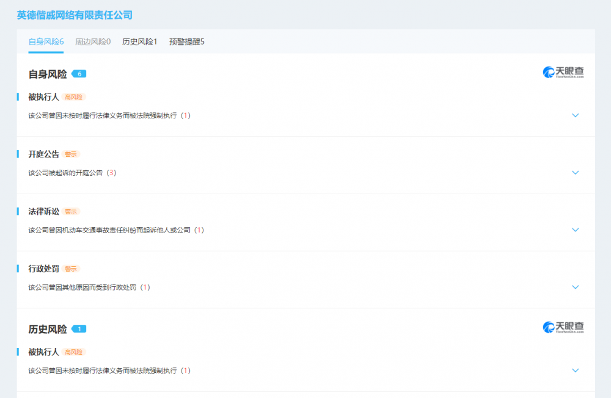Select the 预警提醒 tab
The width and height of the screenshot is (611, 398).
[186, 42]
